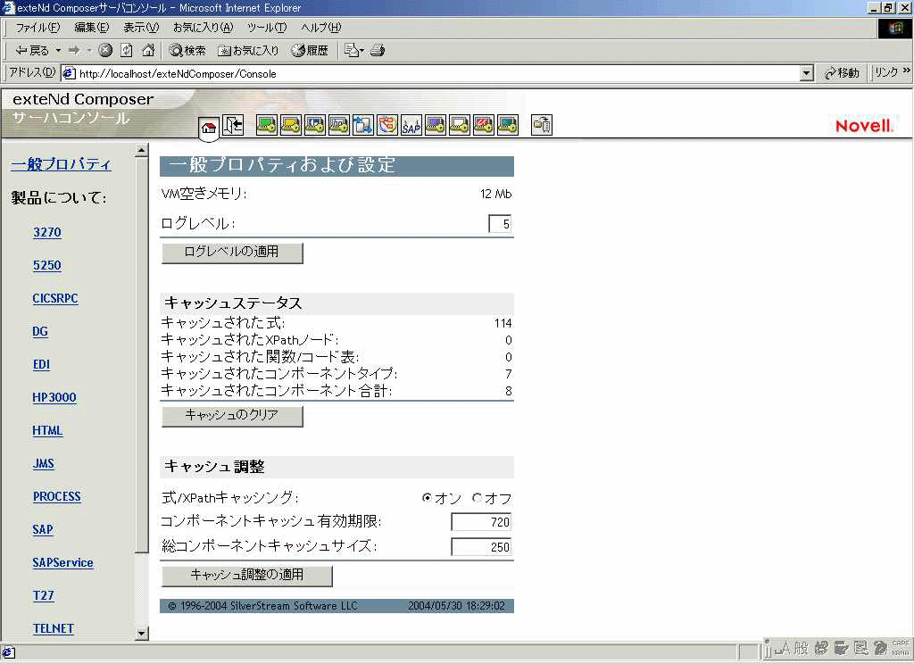Click the two-documents exchange arrows icon
The image size is (914, 664).
pyautogui.click(x=362, y=125)
